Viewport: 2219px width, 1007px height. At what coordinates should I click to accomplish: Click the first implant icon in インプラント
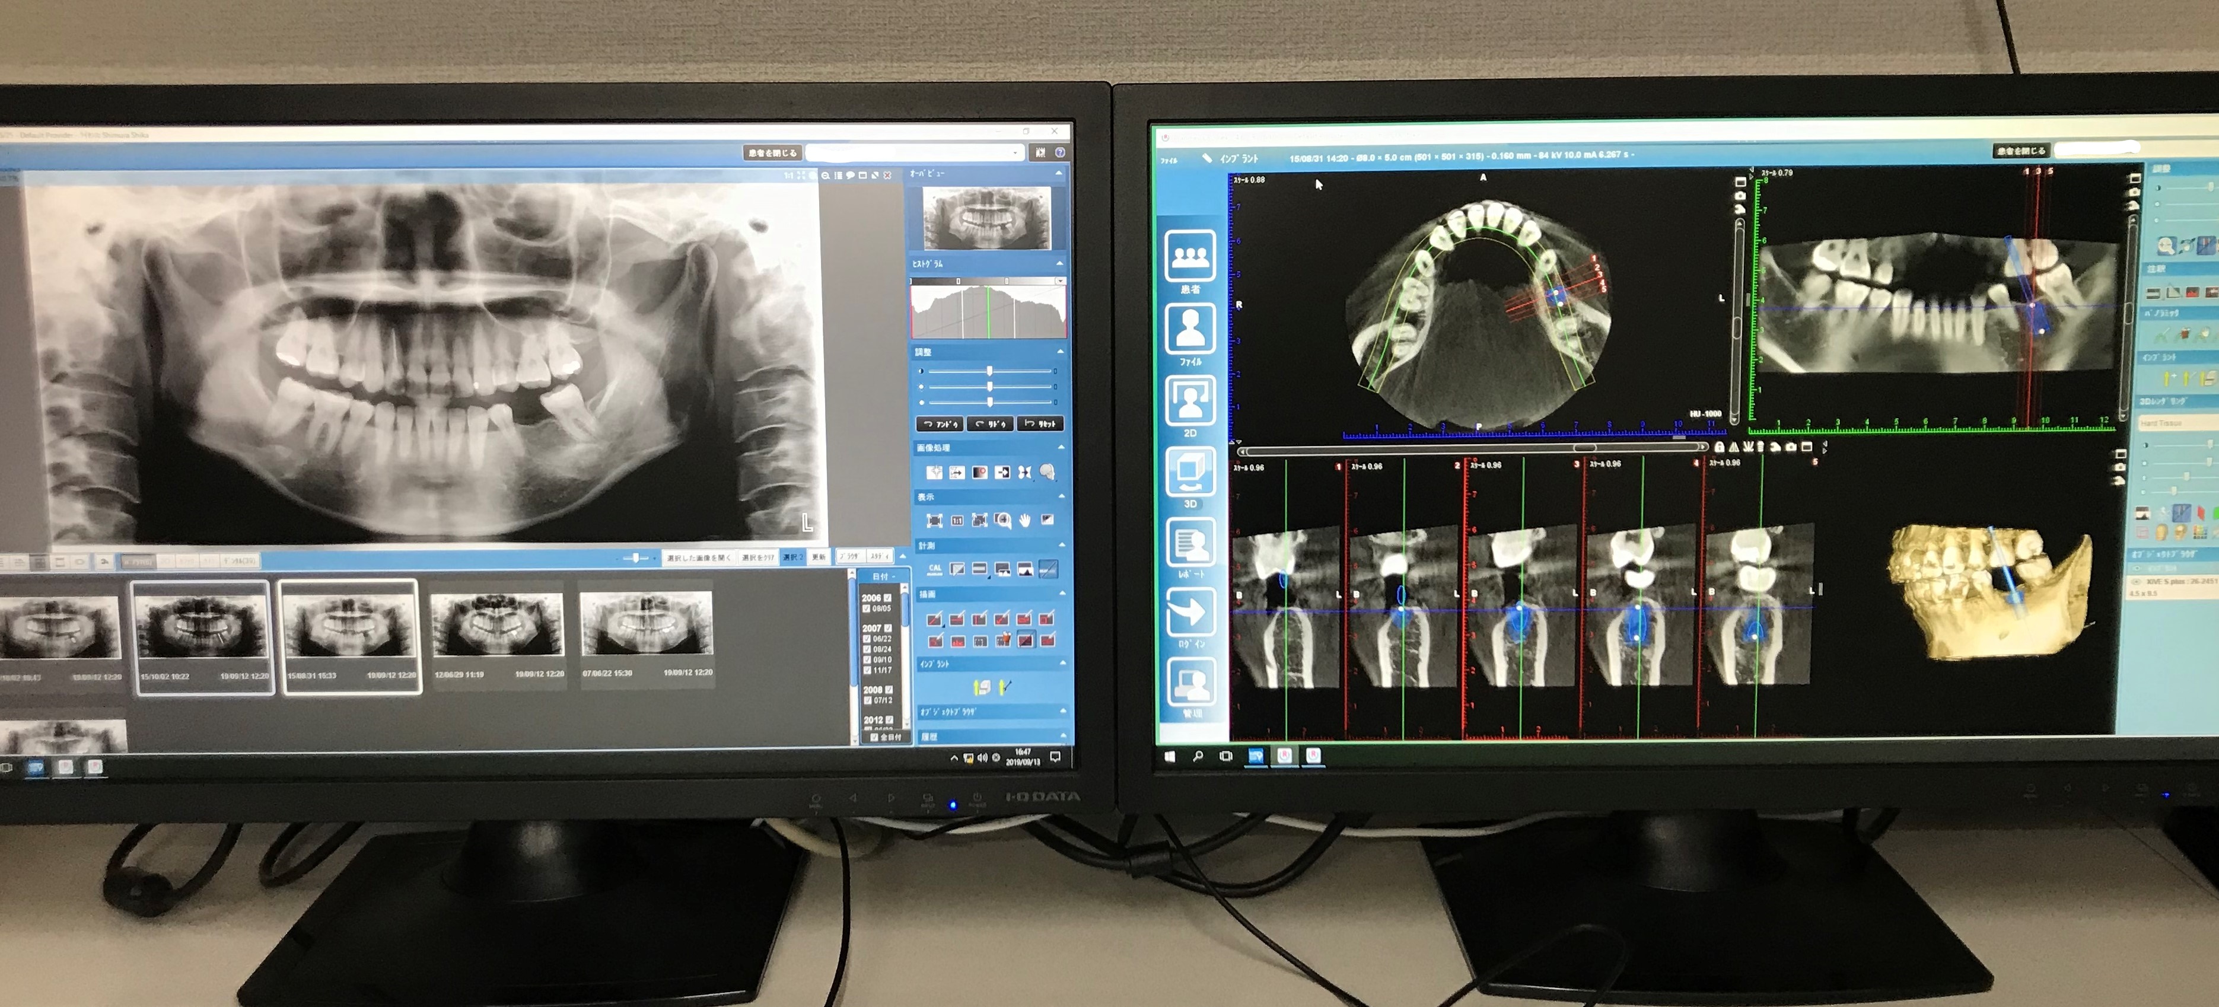coord(981,687)
